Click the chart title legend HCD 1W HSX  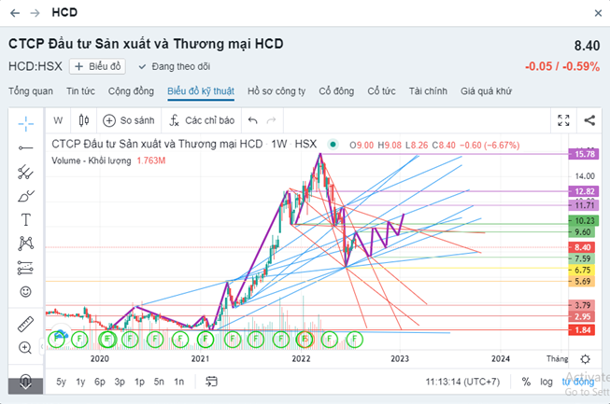pos(184,144)
